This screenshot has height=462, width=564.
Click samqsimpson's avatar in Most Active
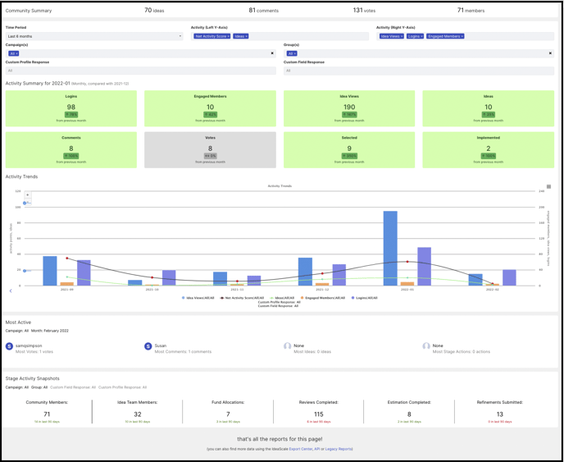click(x=9, y=346)
